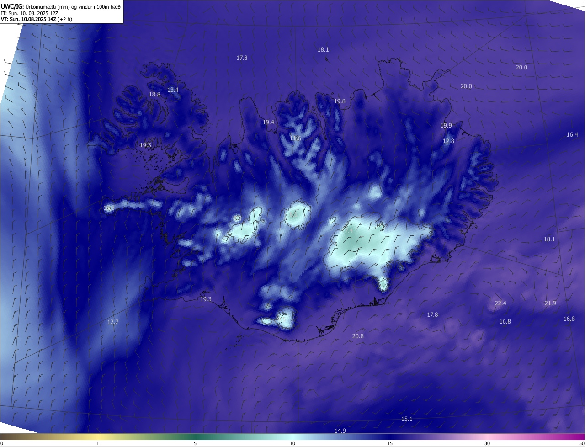Pick the colorbar tick label 50
The width and height of the screenshot is (585, 447).
point(581,443)
